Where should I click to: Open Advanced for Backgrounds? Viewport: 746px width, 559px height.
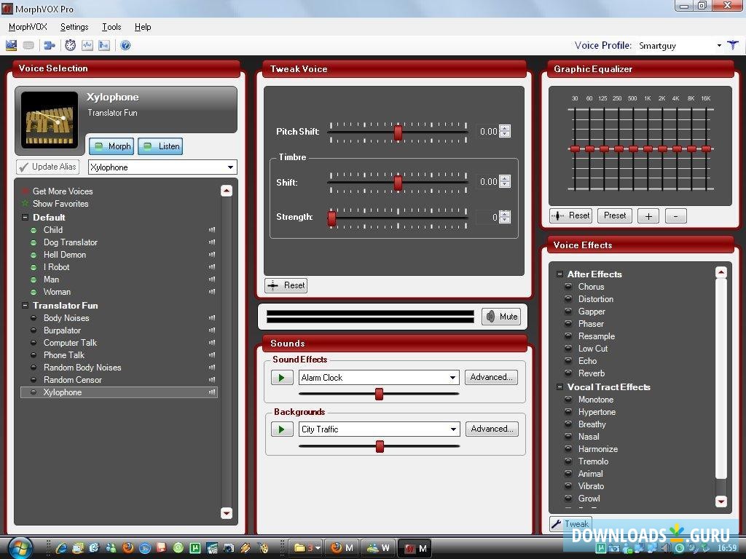pyautogui.click(x=492, y=429)
